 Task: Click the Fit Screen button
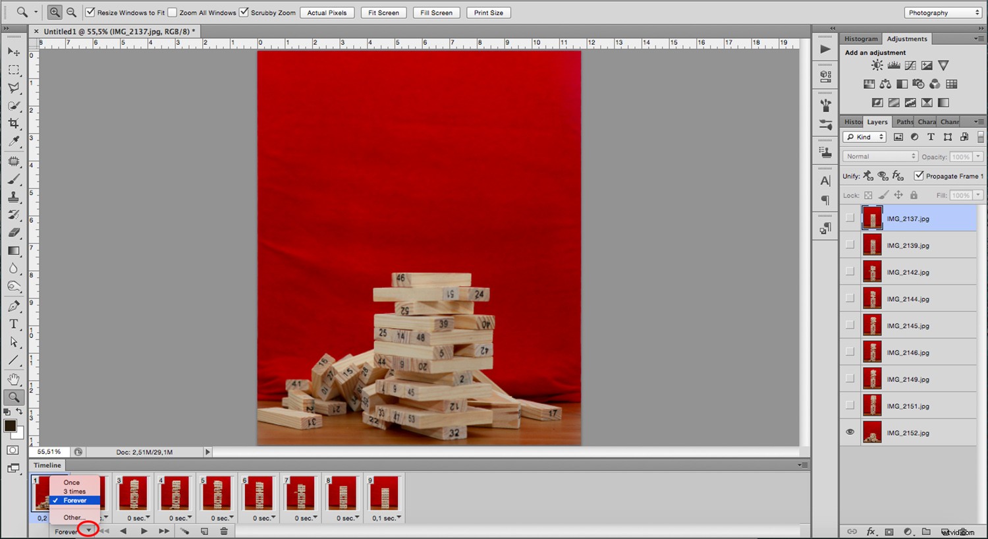[383, 12]
